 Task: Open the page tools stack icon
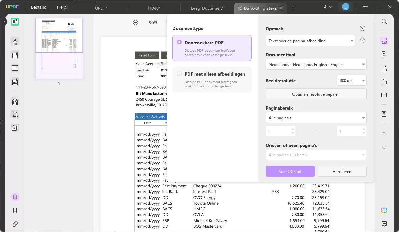pyautogui.click(x=15, y=128)
